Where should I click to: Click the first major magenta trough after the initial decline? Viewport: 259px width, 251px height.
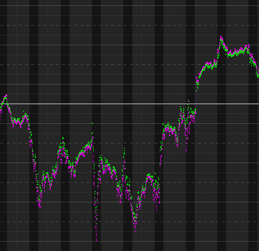coord(40,207)
